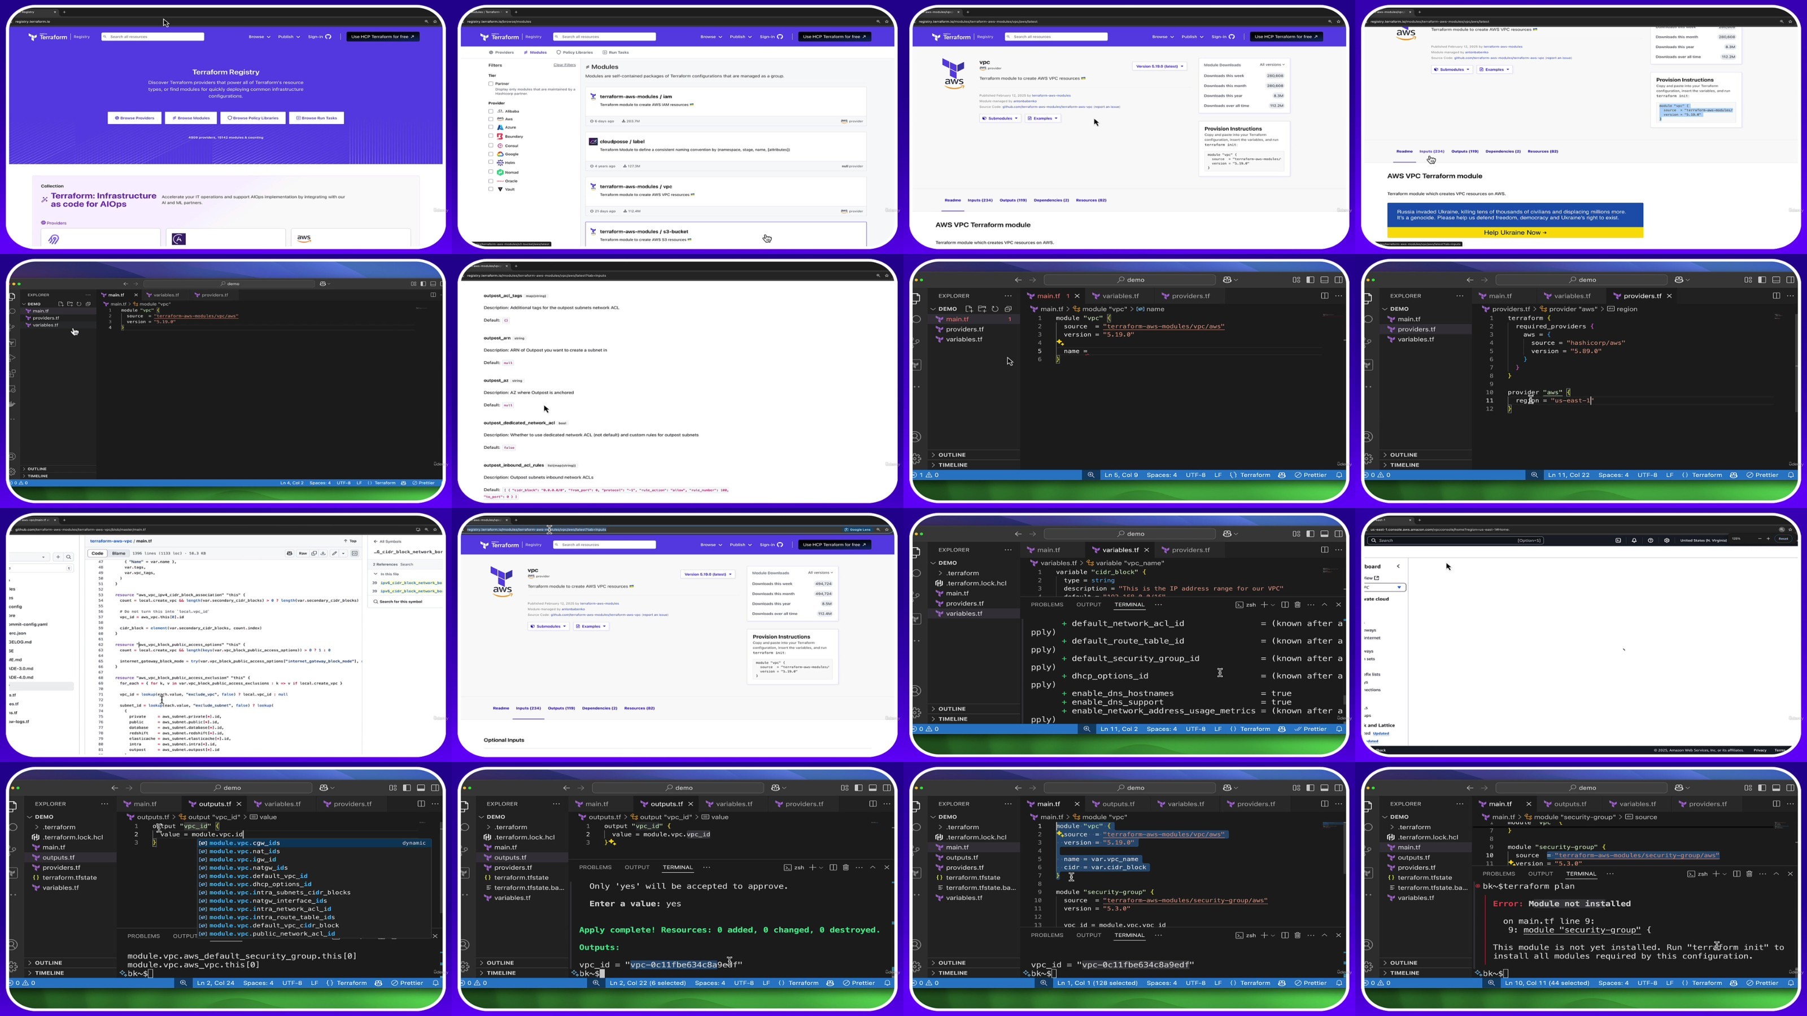Check the Partner tier checkbox in Filters
Screen dimensions: 1807x1016
pos(490,84)
